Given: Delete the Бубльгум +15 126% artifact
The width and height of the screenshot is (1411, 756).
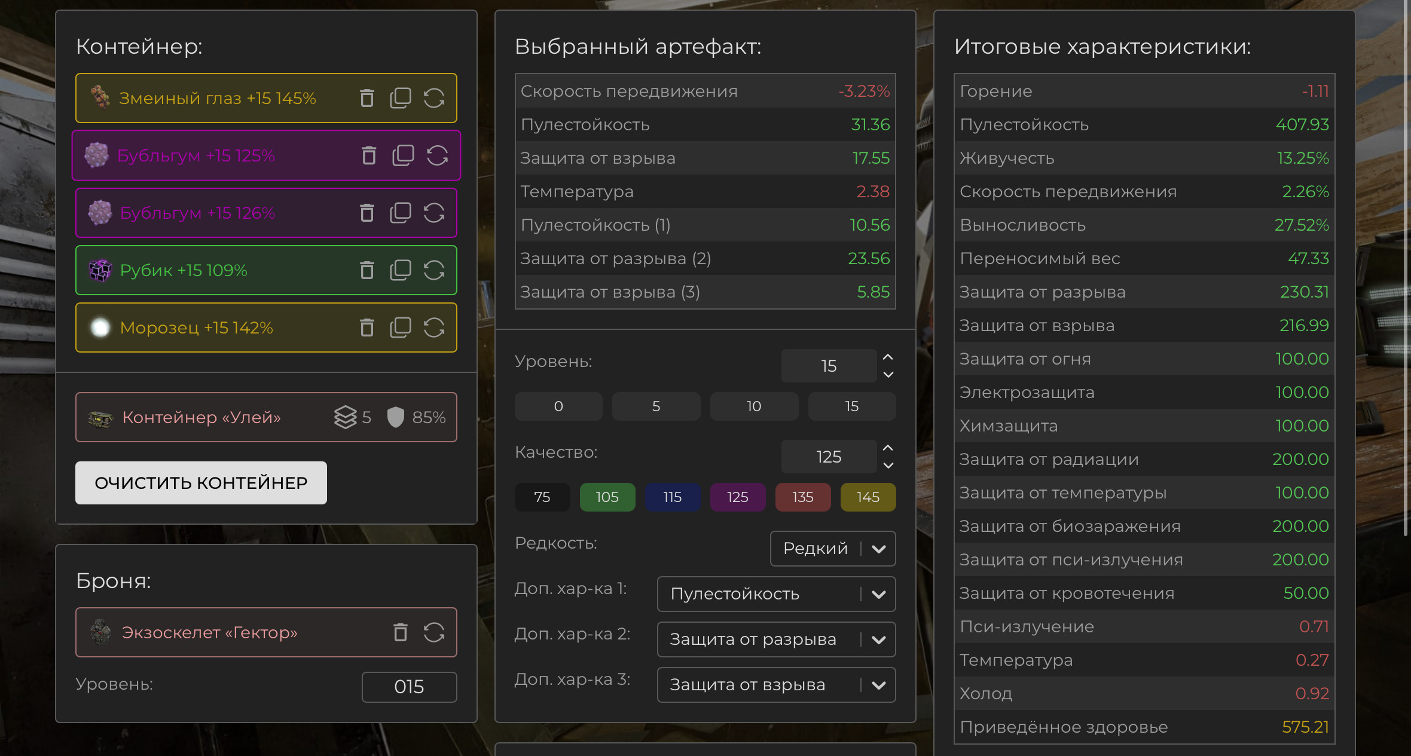Looking at the screenshot, I should pyautogui.click(x=367, y=213).
